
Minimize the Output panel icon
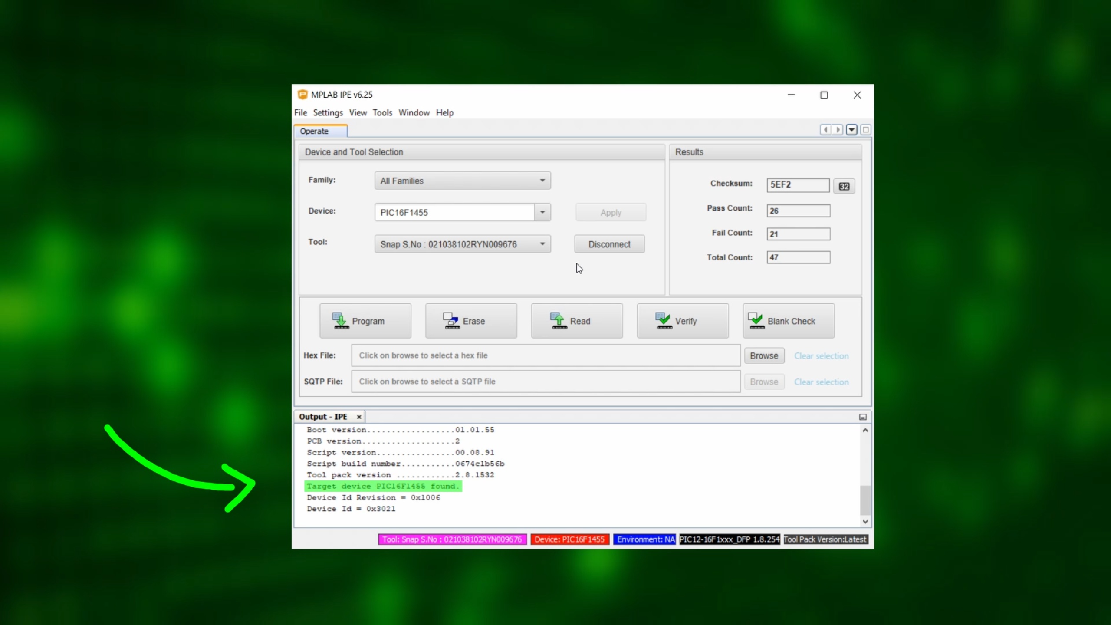click(863, 417)
